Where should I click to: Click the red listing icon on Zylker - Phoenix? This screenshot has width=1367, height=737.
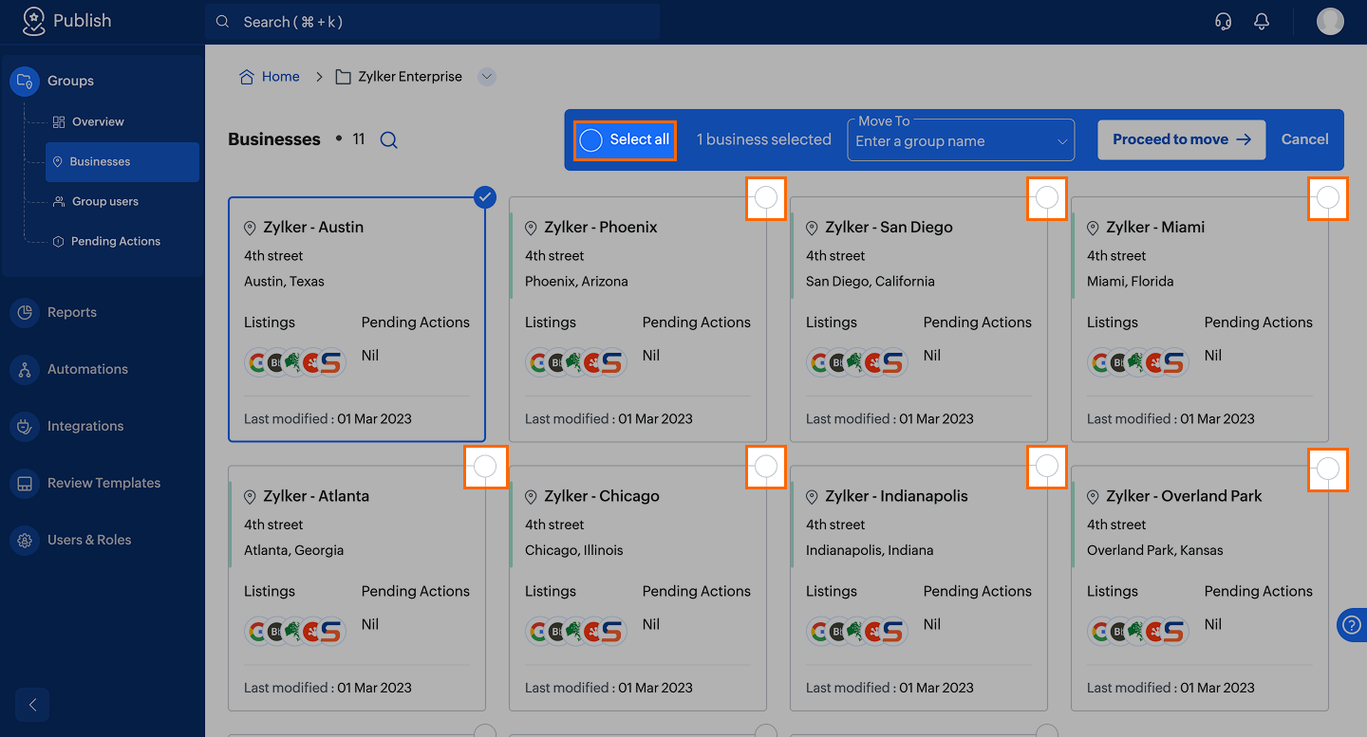(593, 362)
